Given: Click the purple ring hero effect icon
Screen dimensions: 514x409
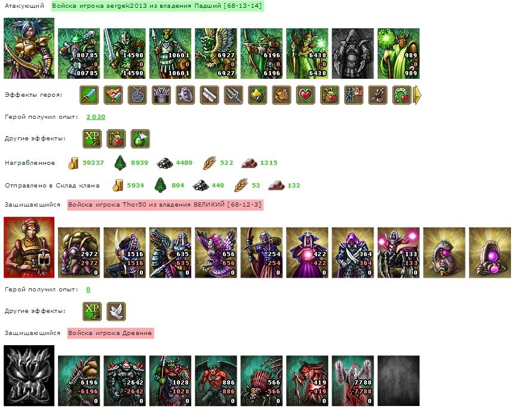Looking at the screenshot, I should [185, 95].
